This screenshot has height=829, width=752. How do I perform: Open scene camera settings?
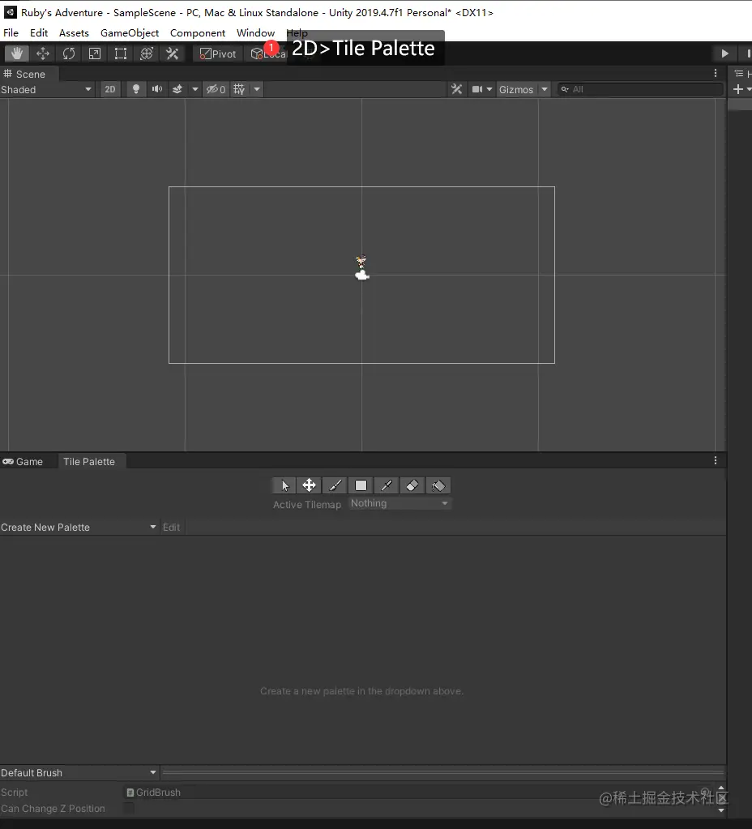click(477, 89)
